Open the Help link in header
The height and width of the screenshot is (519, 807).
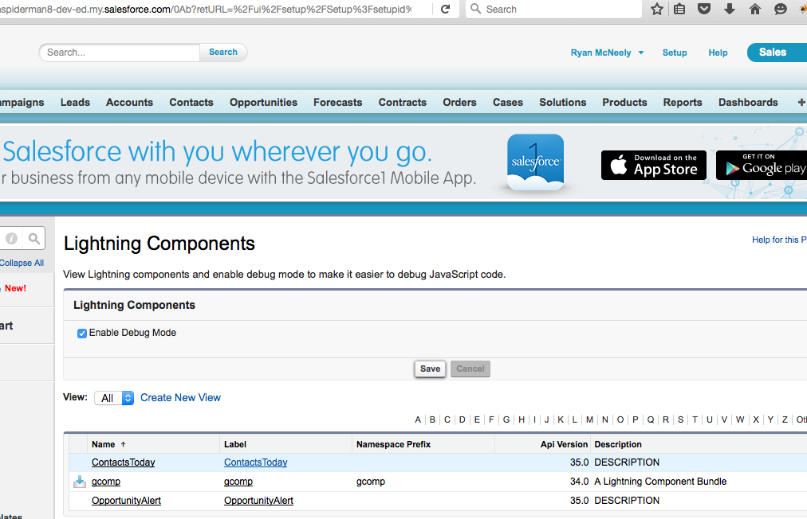718,53
